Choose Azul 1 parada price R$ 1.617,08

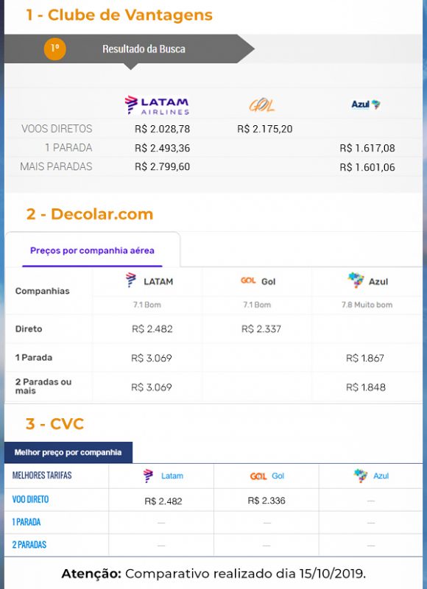tap(367, 148)
